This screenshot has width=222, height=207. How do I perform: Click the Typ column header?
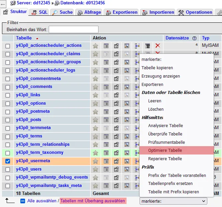[206, 38]
